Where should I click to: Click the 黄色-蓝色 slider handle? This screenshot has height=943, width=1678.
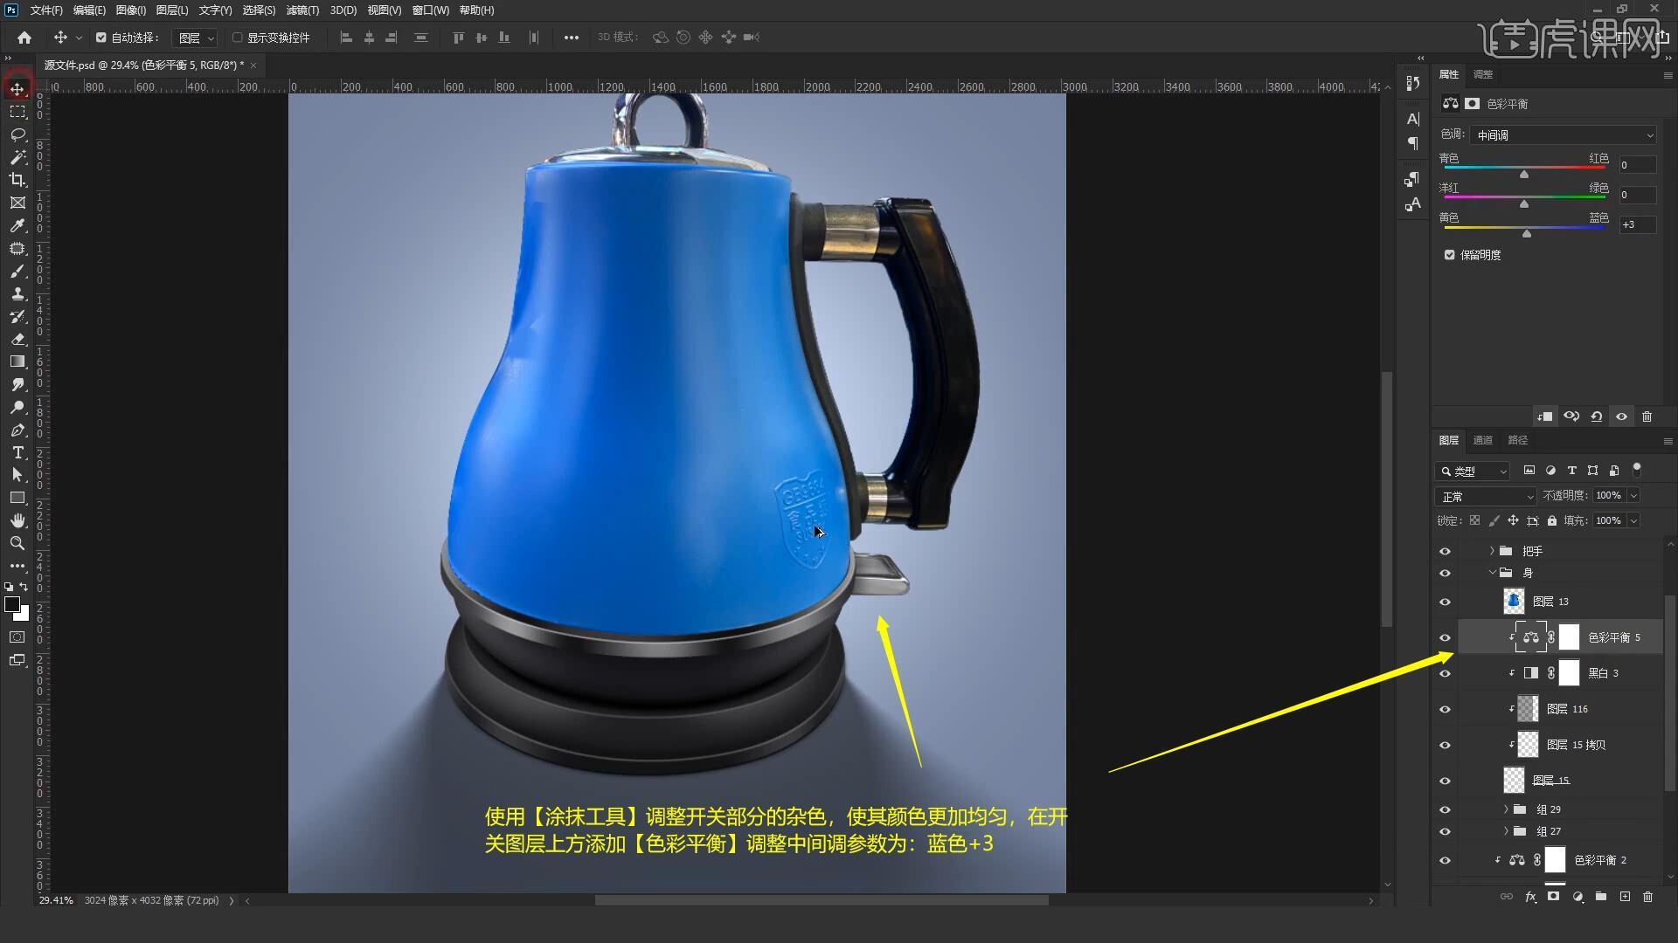point(1527,234)
